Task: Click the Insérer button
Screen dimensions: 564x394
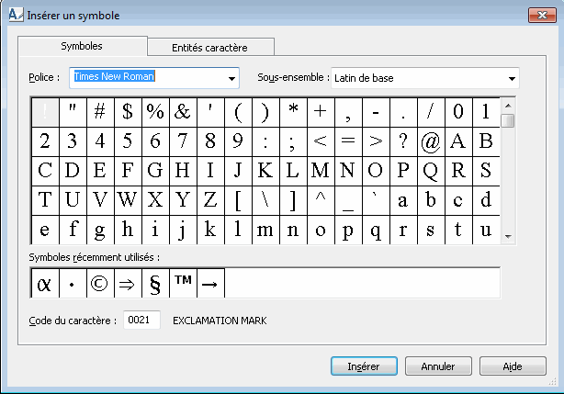Action: click(x=364, y=366)
